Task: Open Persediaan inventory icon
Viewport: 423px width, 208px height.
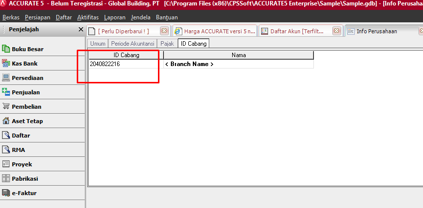Action: pyautogui.click(x=6, y=78)
